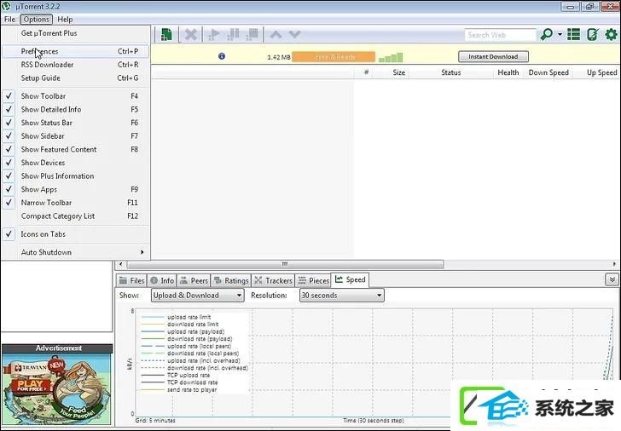This screenshot has height=431, width=621.
Task: Click the Move Up Queue arrow
Action: point(276,35)
